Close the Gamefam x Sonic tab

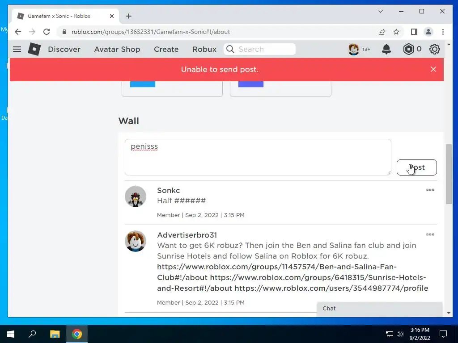[x=111, y=16]
